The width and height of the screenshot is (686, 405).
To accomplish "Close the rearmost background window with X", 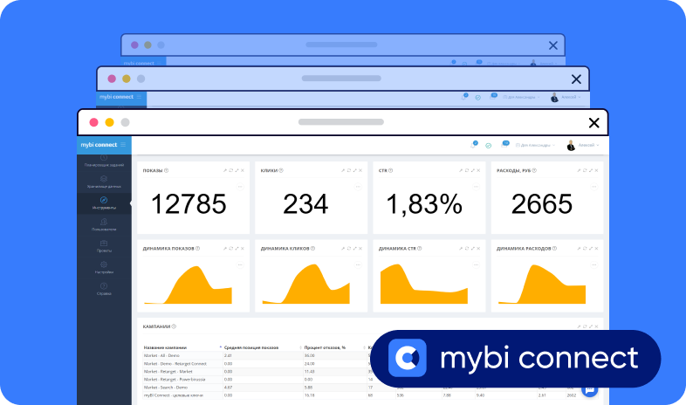I will pos(553,45).
